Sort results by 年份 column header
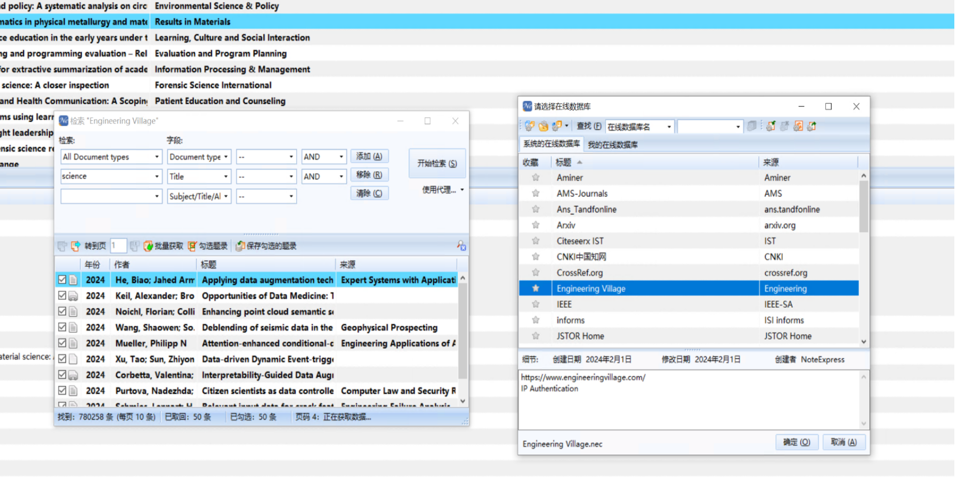Viewport: 957px width, 486px height. pyautogui.click(x=94, y=265)
